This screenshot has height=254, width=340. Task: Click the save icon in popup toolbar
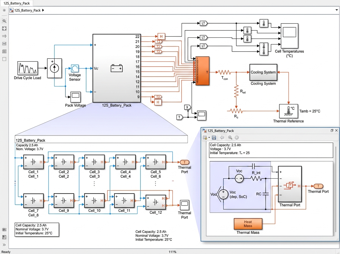point(214,137)
